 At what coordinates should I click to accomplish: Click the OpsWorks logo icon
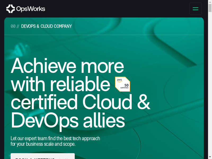(11, 9)
